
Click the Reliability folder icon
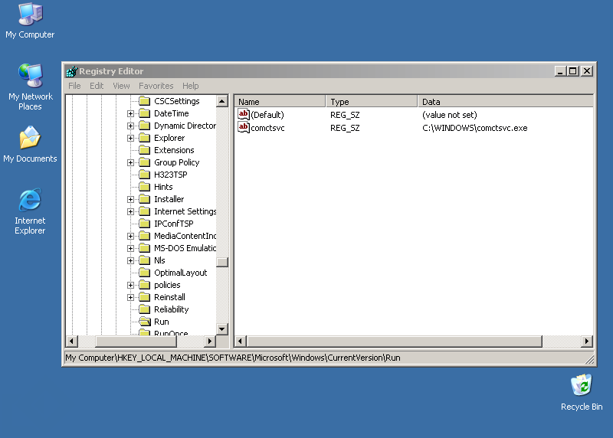pos(145,309)
